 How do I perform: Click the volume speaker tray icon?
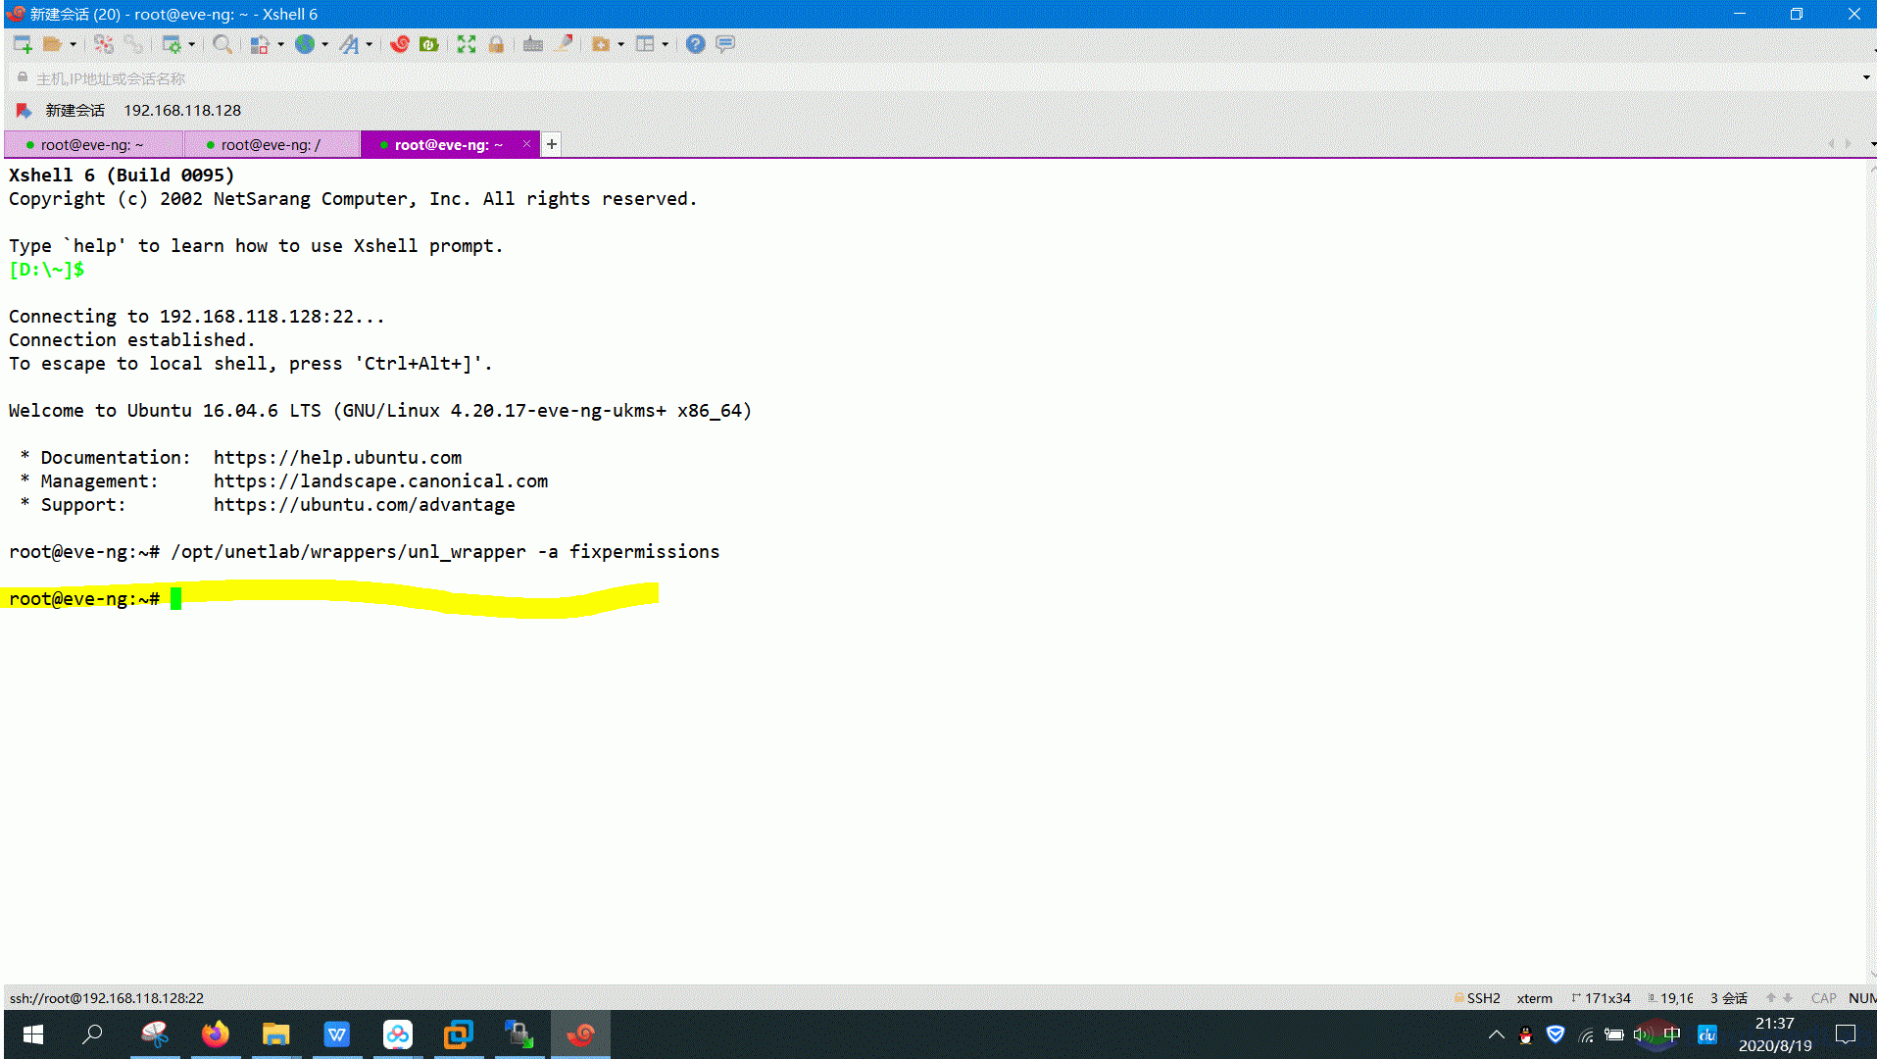[1643, 1034]
